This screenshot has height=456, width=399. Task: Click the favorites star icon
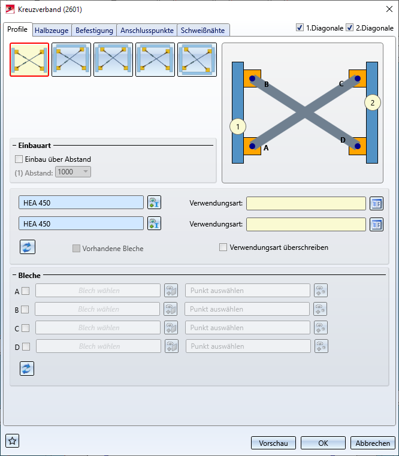[x=12, y=441]
